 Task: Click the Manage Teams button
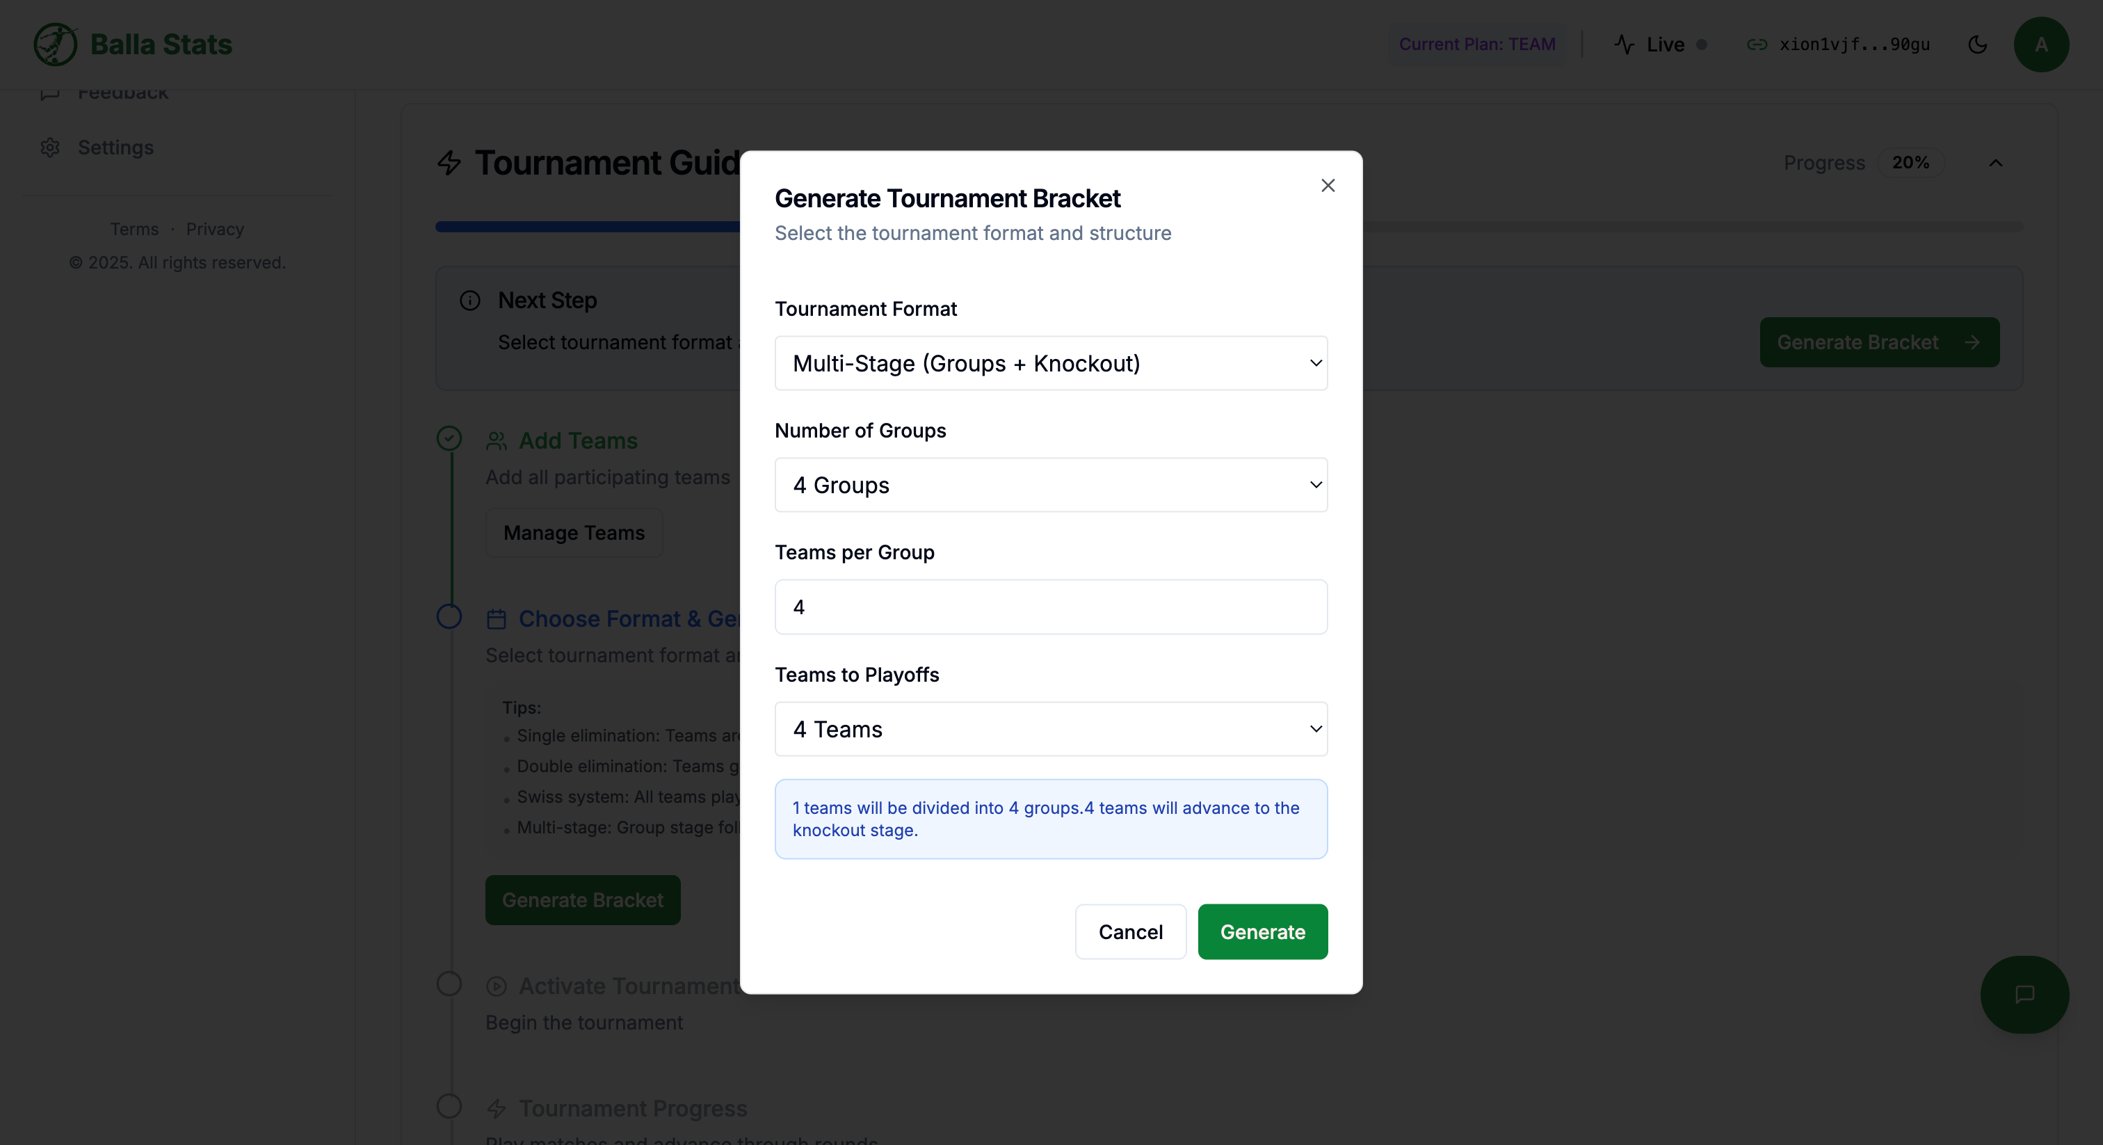point(573,532)
